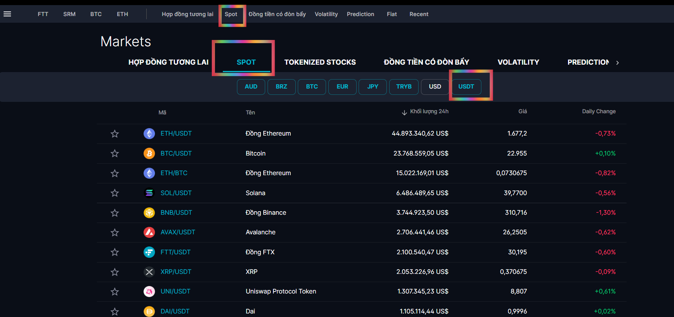
Task: Favorite the BTC/USDT star
Action: [115, 153]
